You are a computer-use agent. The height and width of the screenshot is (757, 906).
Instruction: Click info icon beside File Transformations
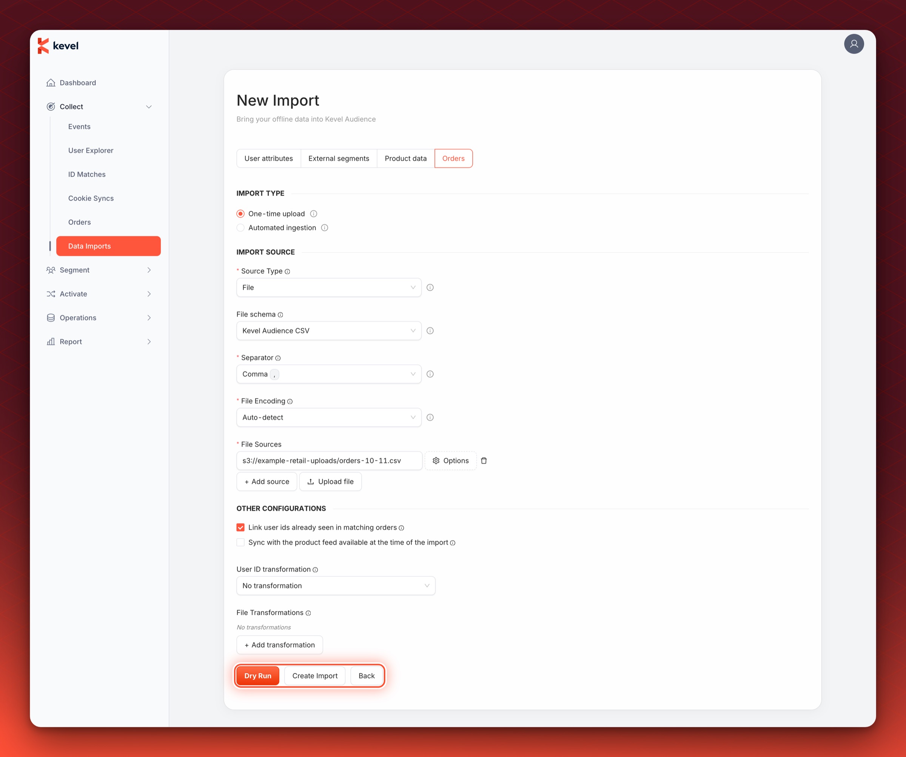308,613
